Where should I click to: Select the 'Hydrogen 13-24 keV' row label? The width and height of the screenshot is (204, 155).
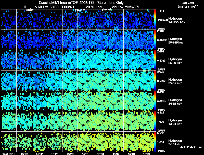click(175, 122)
